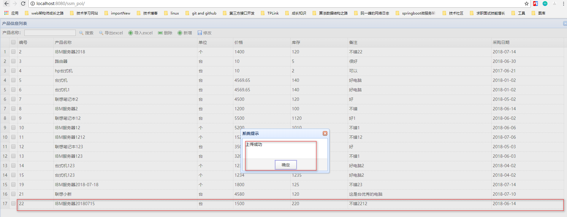The image size is (567, 217).
Task: Reload the page with the refresh icon
Action: (x=23, y=4)
